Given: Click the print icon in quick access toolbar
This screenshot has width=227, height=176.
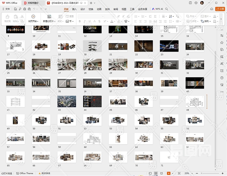Looking at the screenshot, I should [24, 9].
